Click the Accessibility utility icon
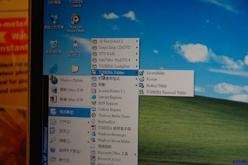Image resolution: width=248 pixels, height=165 pixels. [x=142, y=73]
